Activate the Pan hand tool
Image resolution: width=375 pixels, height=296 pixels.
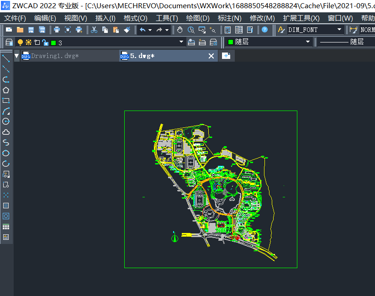tap(180, 30)
